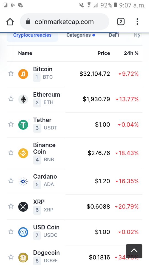Open the tab switcher showing 2 tabs
The image size is (149, 265).
tap(121, 22)
